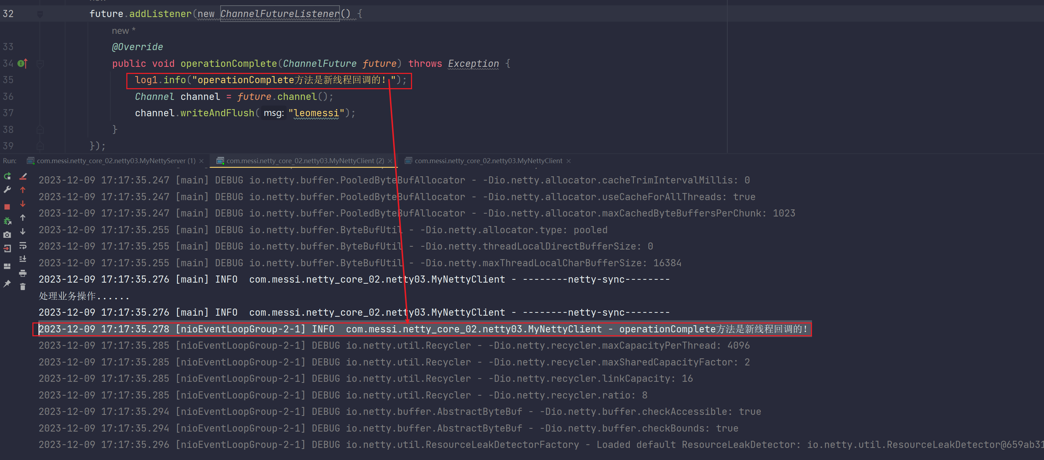Screen dimensions: 1044x460
Task: Switch to MyNettyServer (1) run tab
Action: tap(116, 161)
